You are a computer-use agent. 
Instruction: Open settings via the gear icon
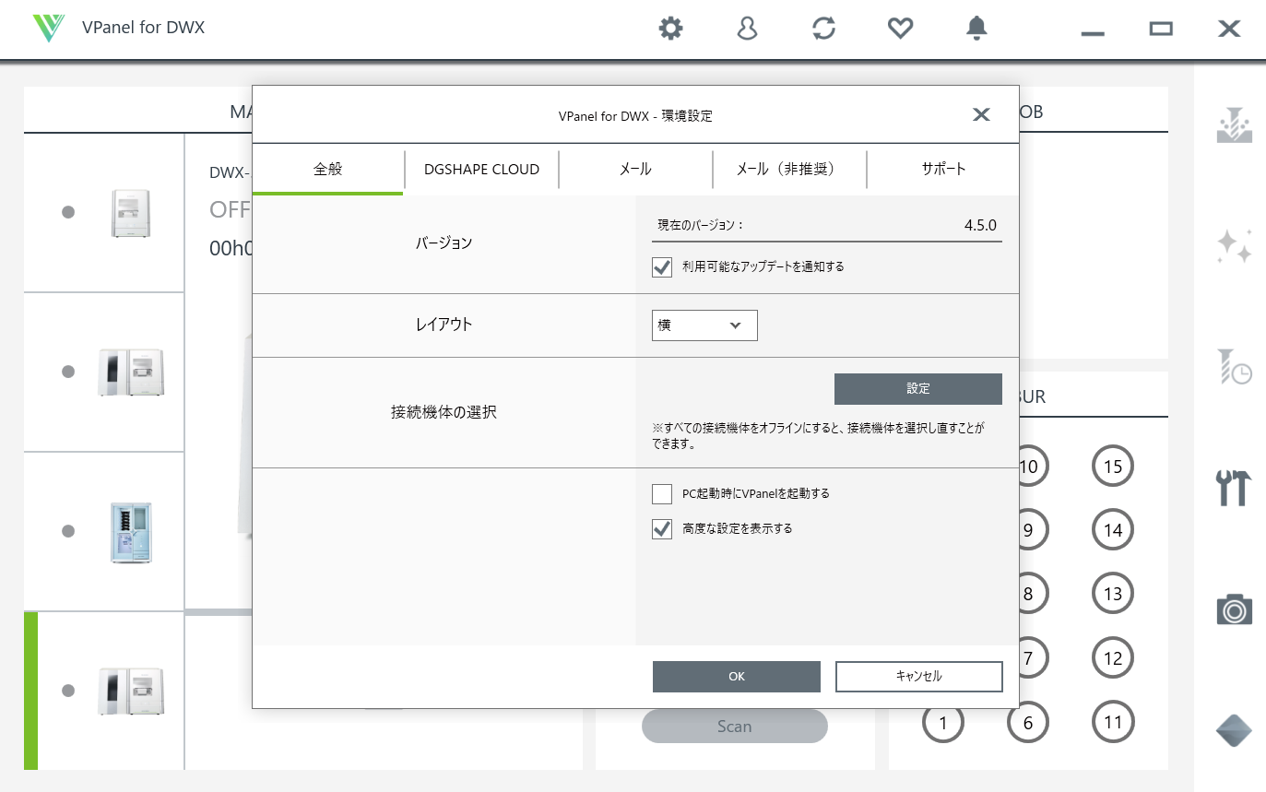click(670, 29)
